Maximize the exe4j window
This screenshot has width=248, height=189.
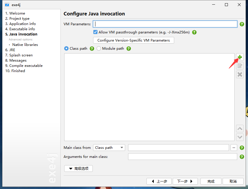click(x=226, y=5)
